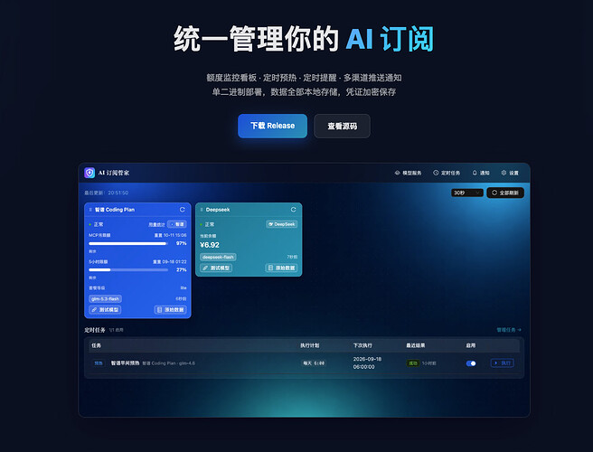Refresh the Deepseek card

point(293,210)
